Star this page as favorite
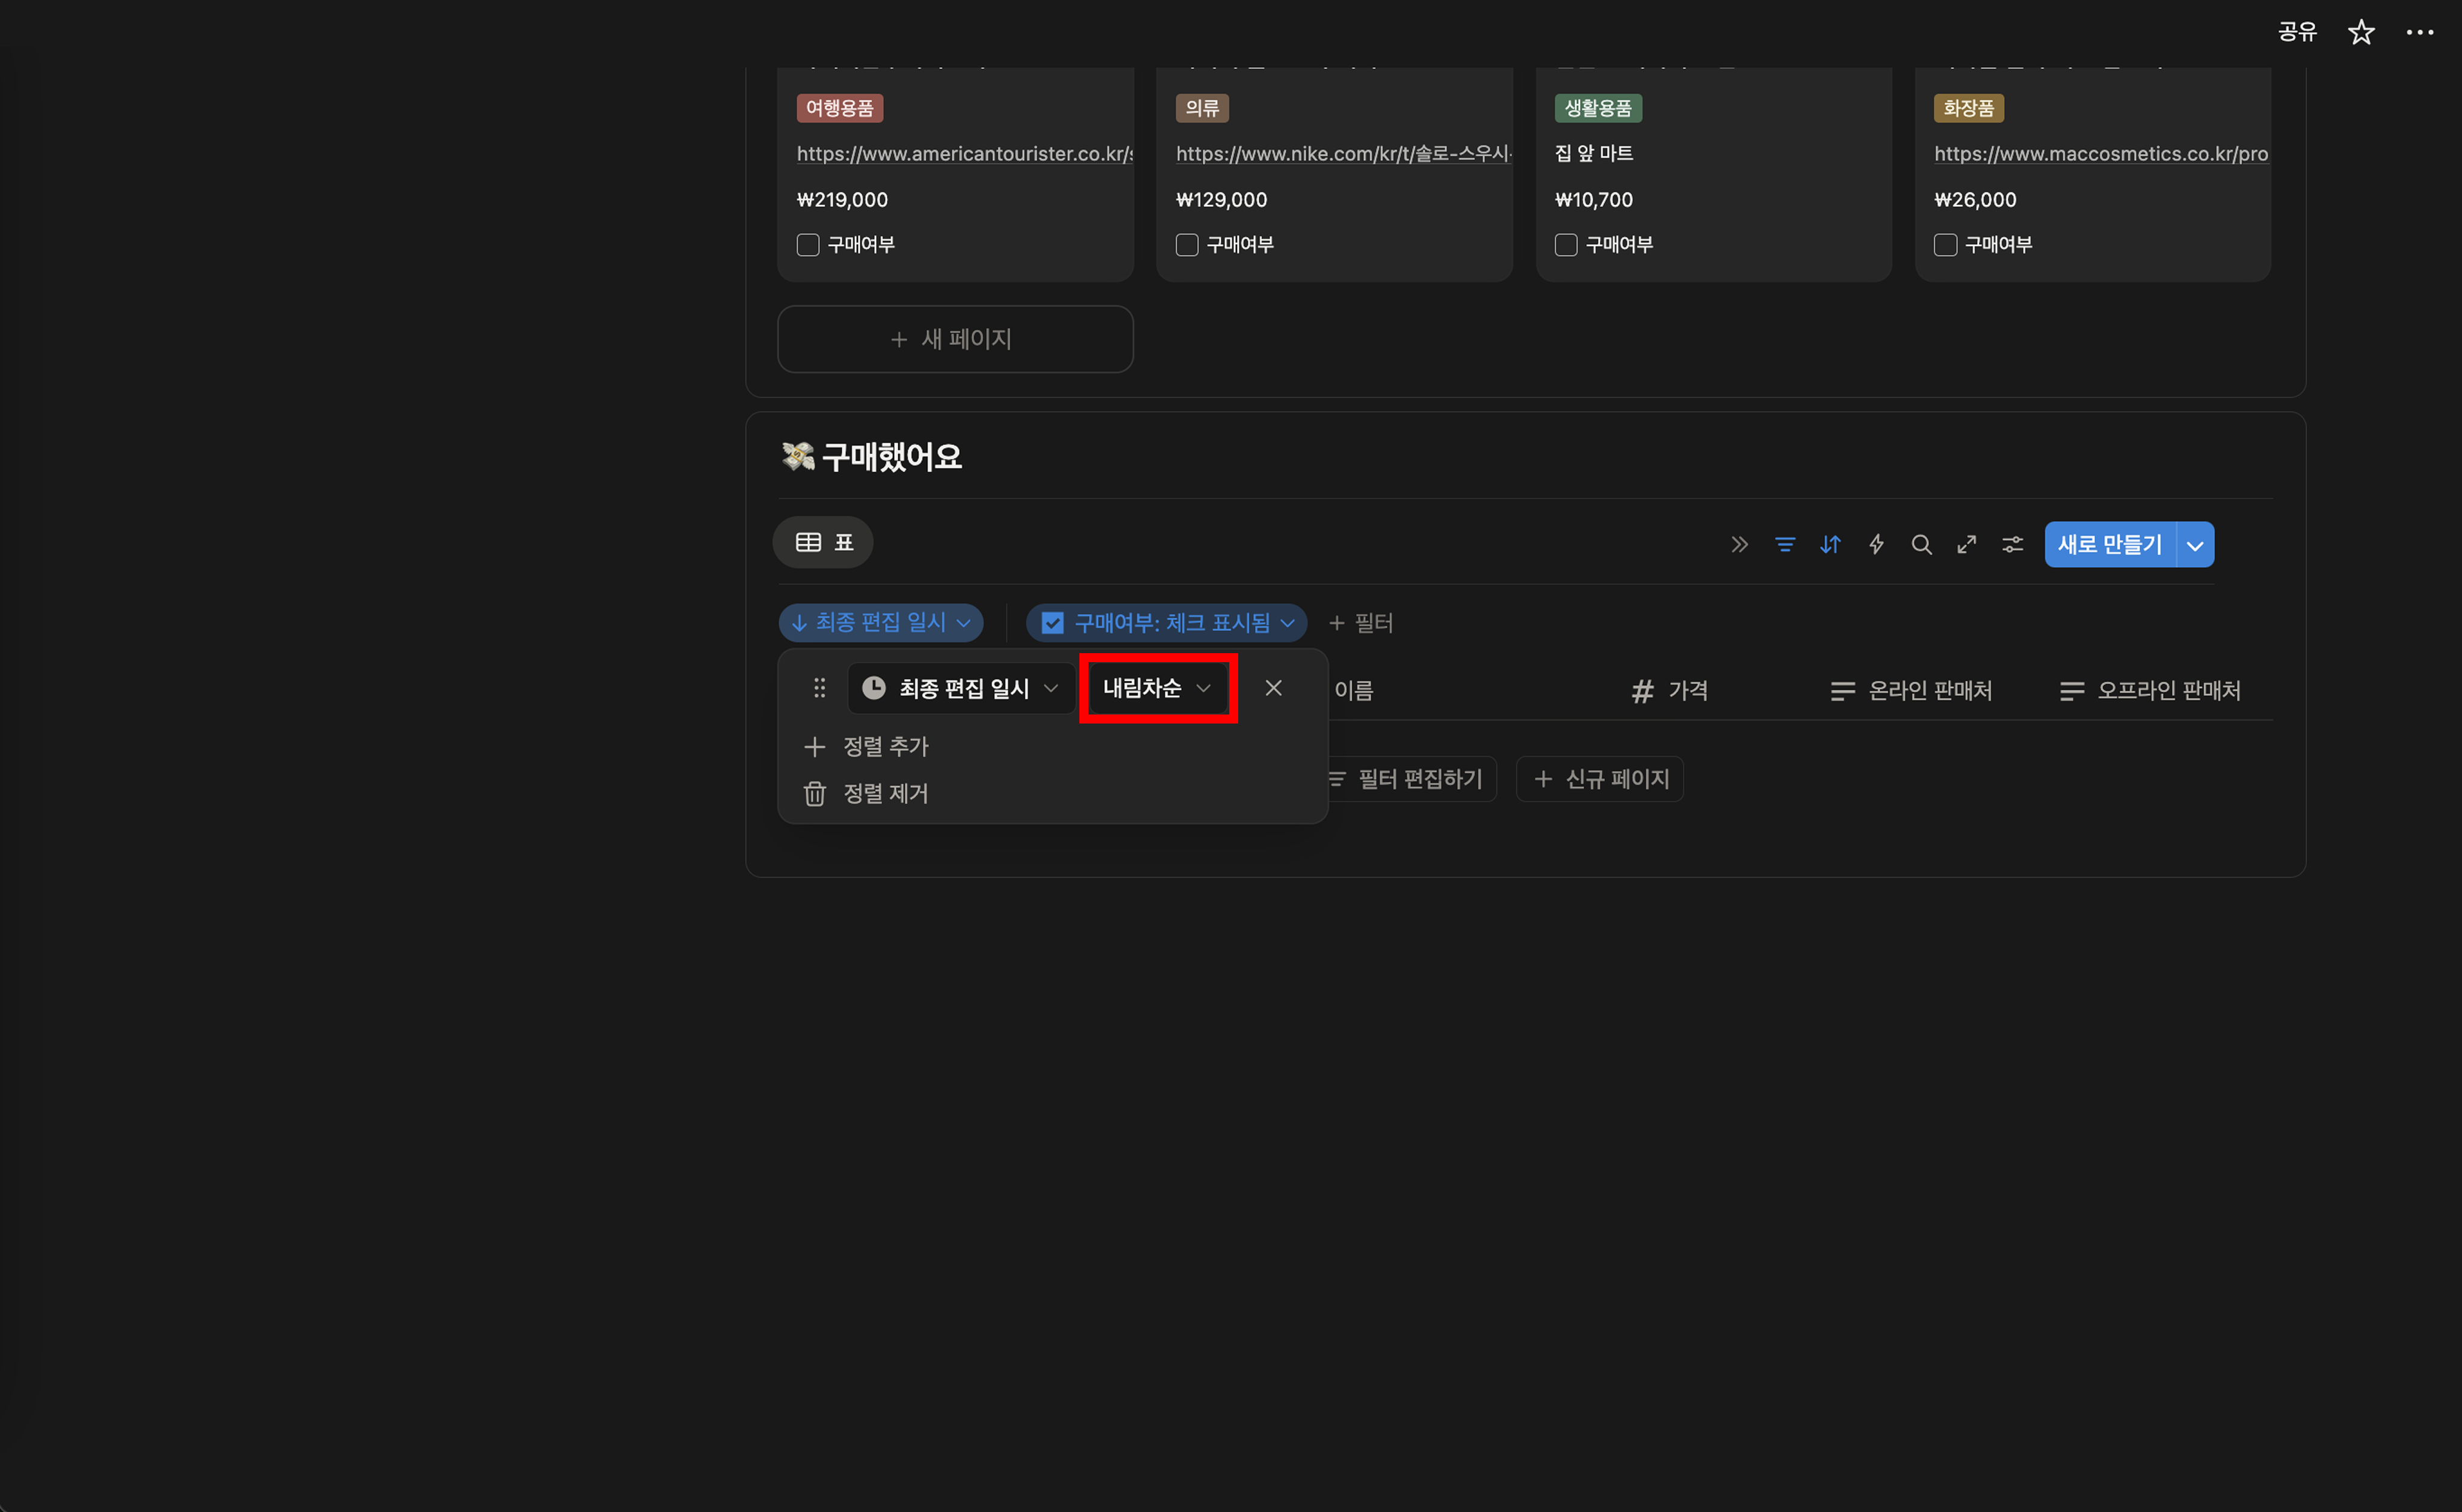Screen dimensions: 2462x1512 [x=2361, y=32]
